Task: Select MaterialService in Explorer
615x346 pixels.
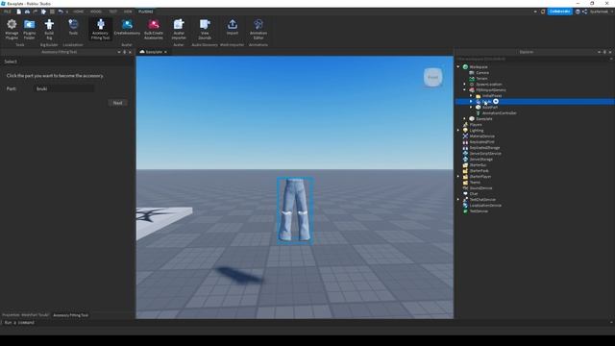Action: [x=481, y=136]
